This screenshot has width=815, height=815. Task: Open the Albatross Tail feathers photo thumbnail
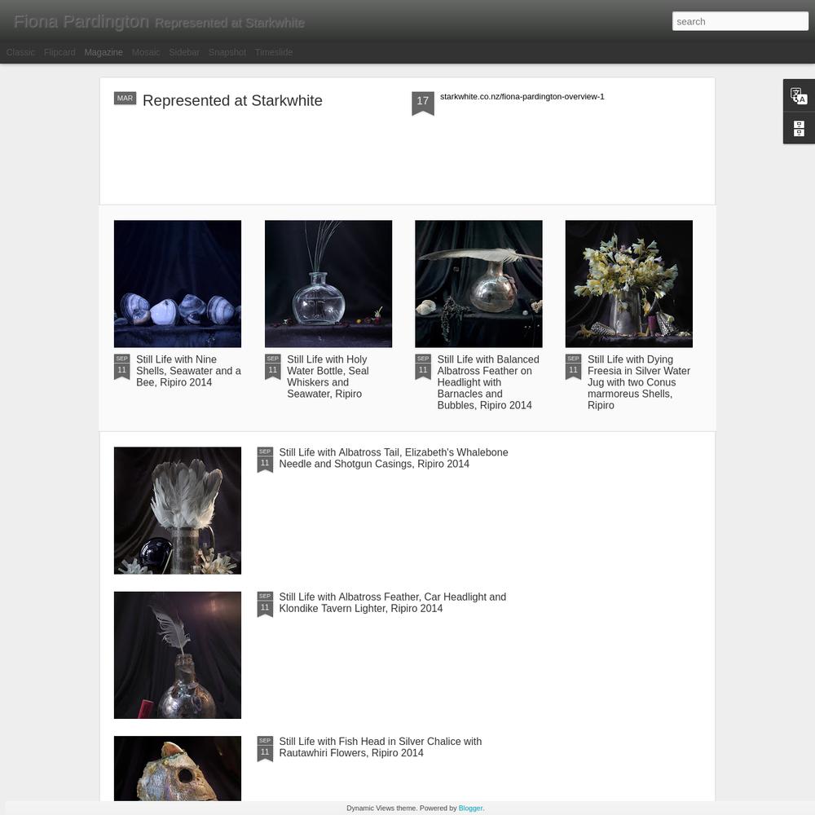[177, 510]
